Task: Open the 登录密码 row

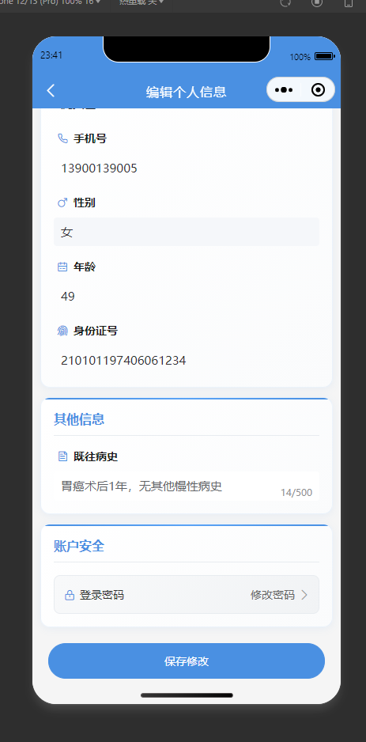Action: click(187, 594)
